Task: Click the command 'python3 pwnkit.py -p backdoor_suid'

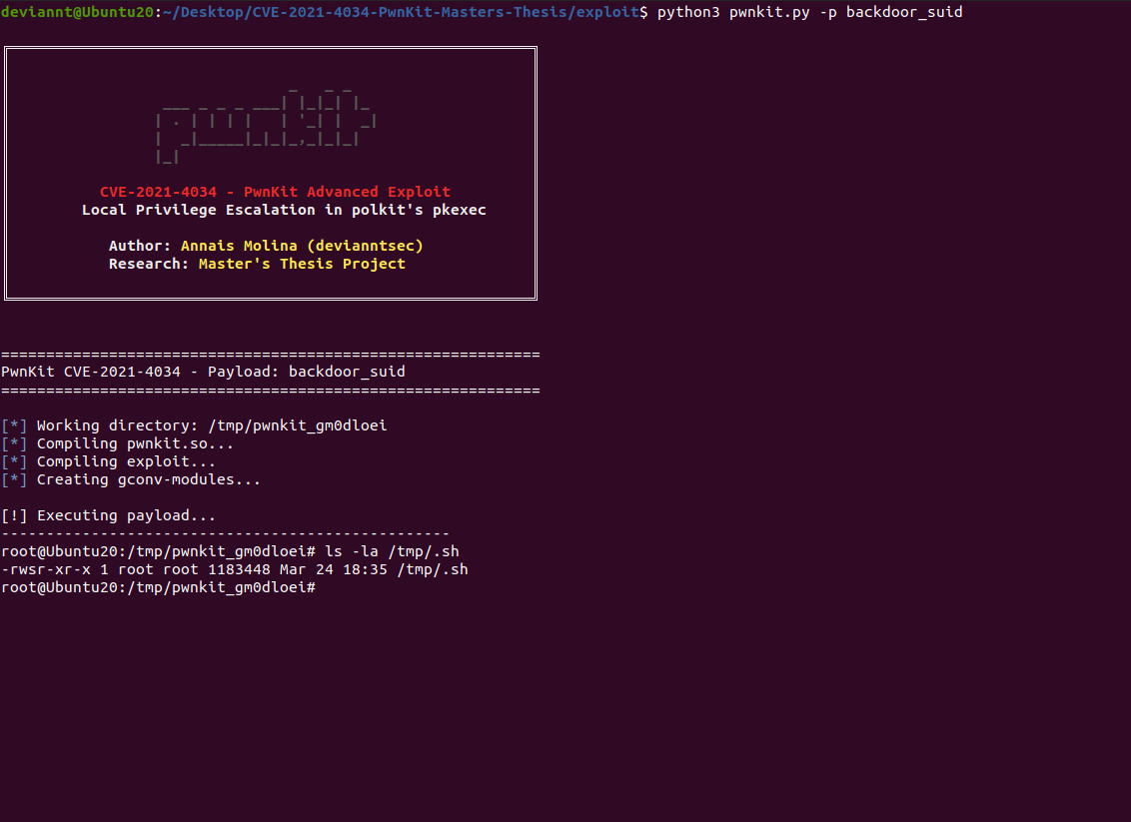Action: coord(809,12)
